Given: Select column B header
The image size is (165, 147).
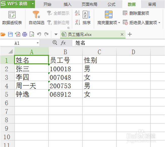Looking at the screenshot, I should pyautogui.click(x=65, y=52).
